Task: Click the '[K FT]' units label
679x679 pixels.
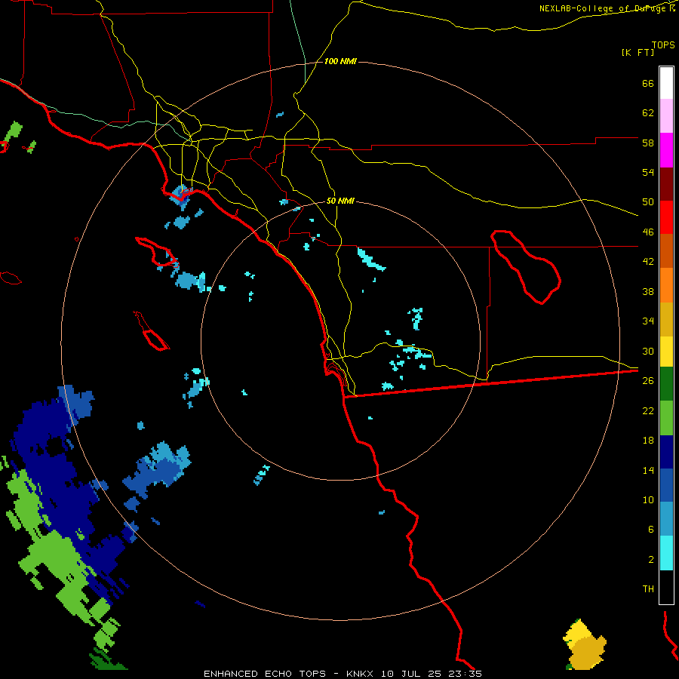Action: coord(638,52)
